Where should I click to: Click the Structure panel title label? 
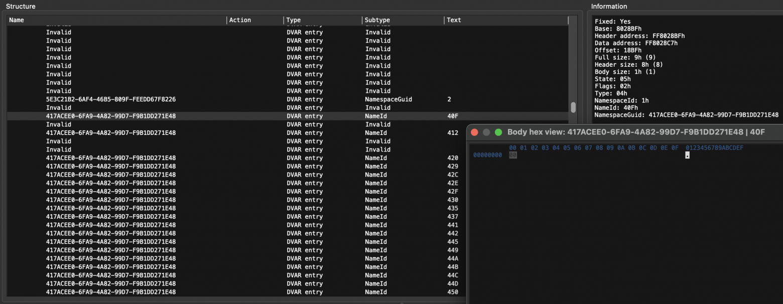click(21, 6)
